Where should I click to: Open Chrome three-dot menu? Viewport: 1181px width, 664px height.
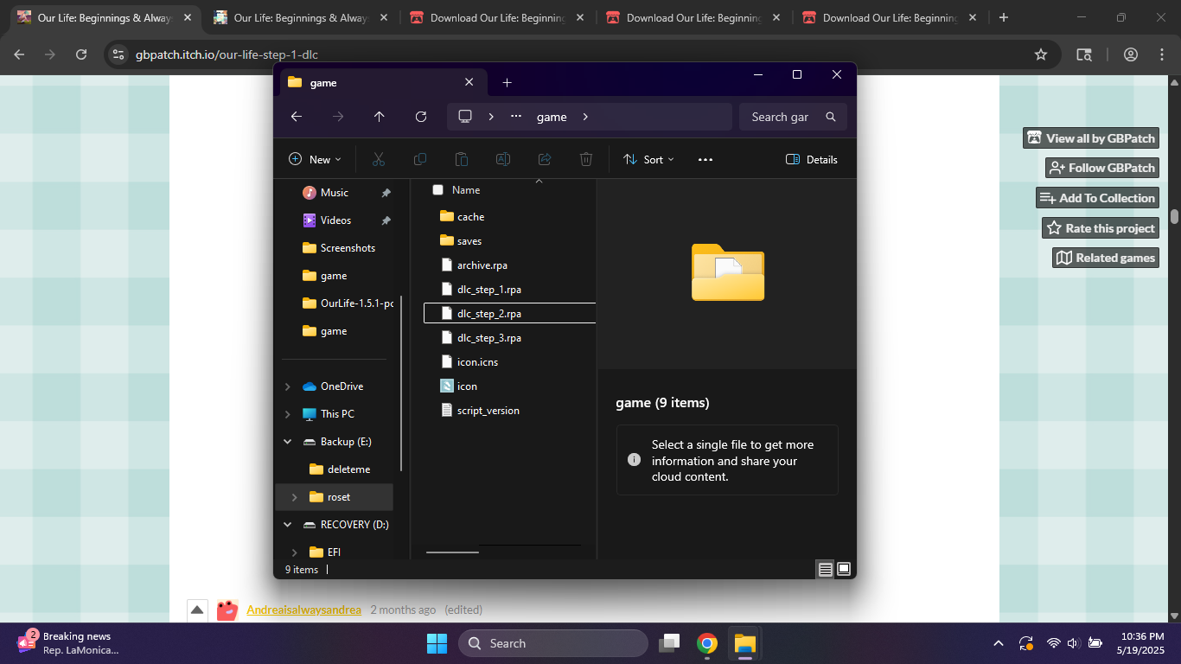point(1160,54)
